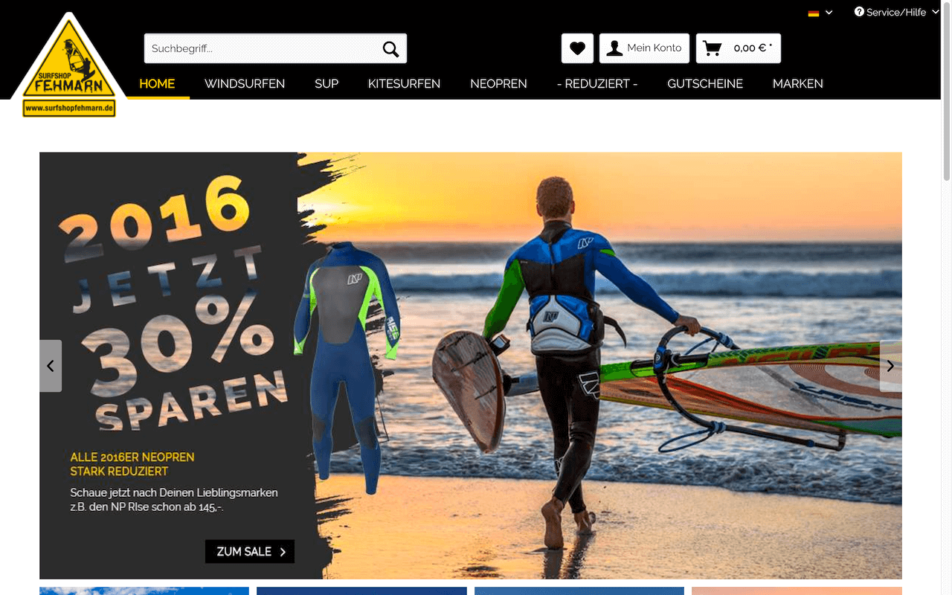This screenshot has height=595, width=952.
Task: Click the Mein Konto person icon
Action: [x=614, y=48]
